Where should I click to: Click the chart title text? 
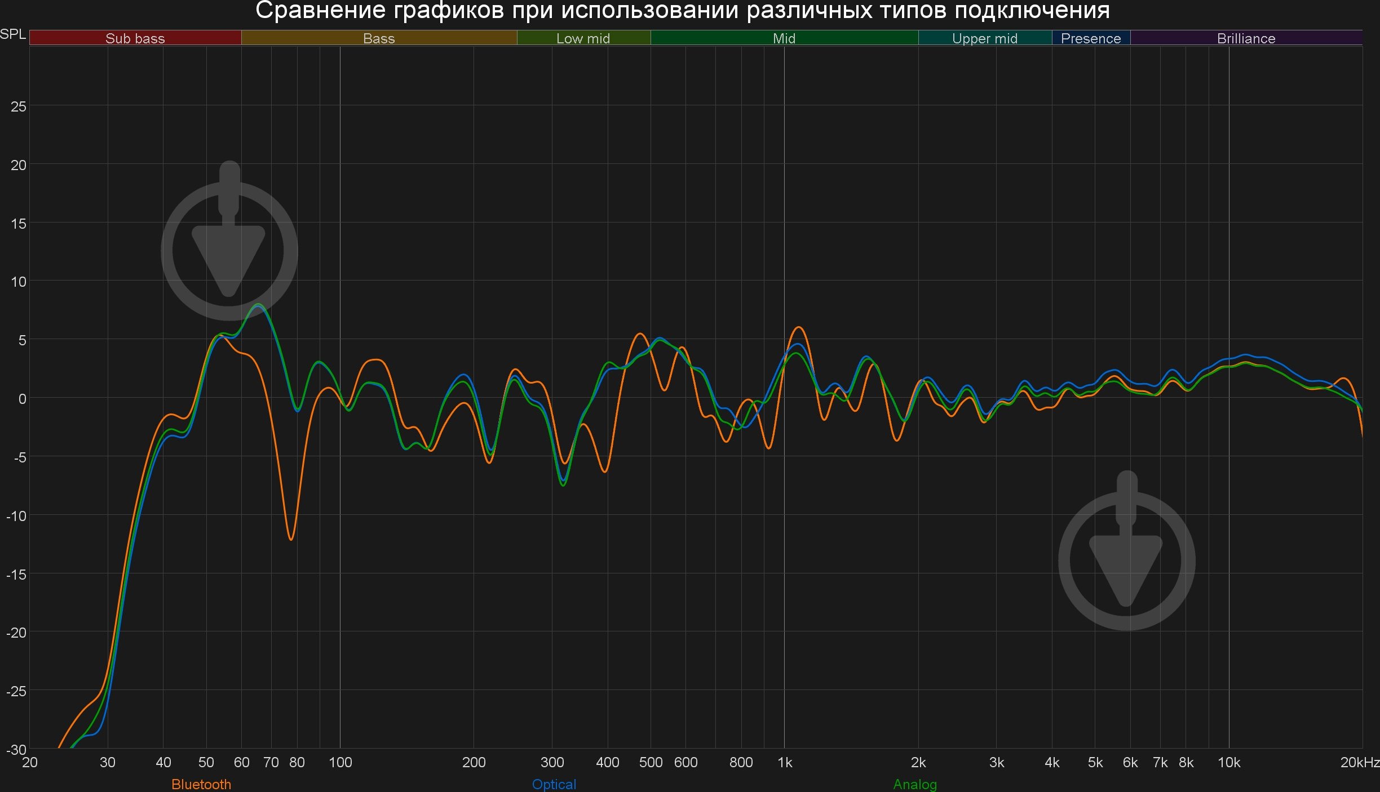(x=682, y=11)
